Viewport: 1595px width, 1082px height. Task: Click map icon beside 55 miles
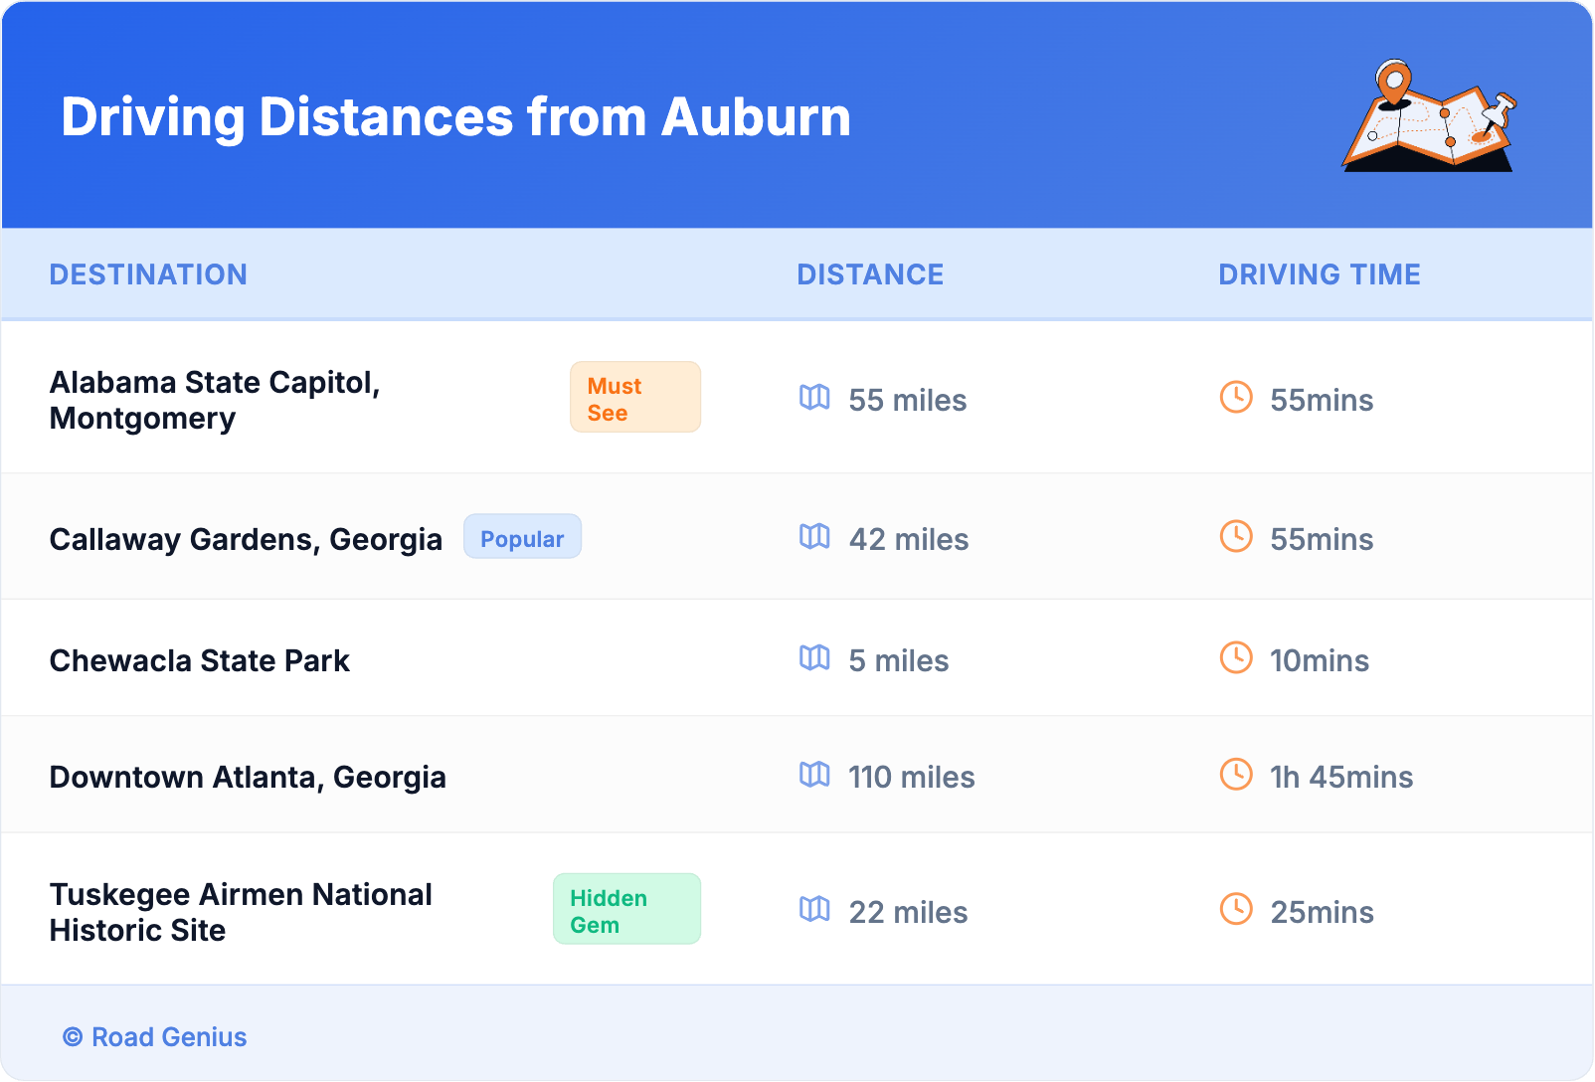(814, 398)
